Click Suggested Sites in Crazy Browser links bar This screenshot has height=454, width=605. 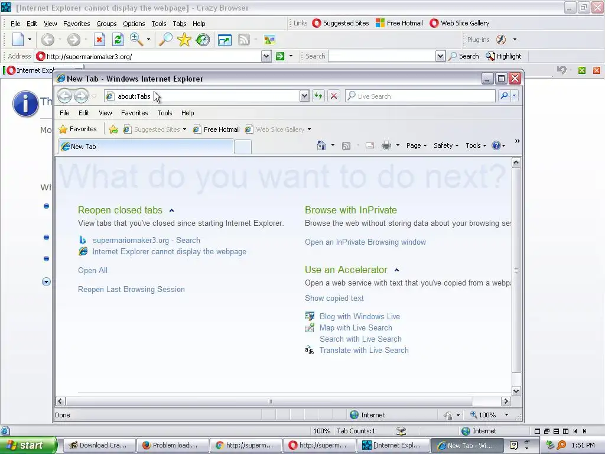point(341,23)
